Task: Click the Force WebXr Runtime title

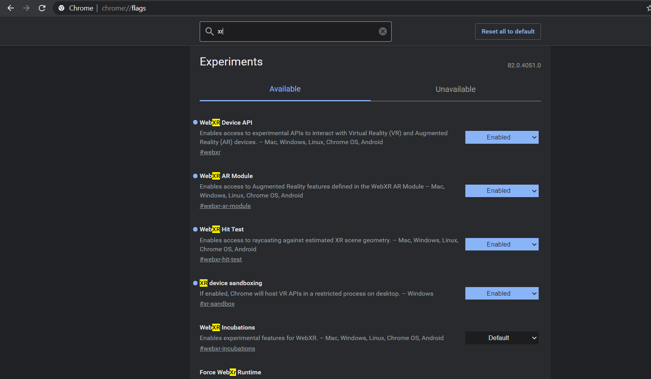Action: click(x=230, y=372)
